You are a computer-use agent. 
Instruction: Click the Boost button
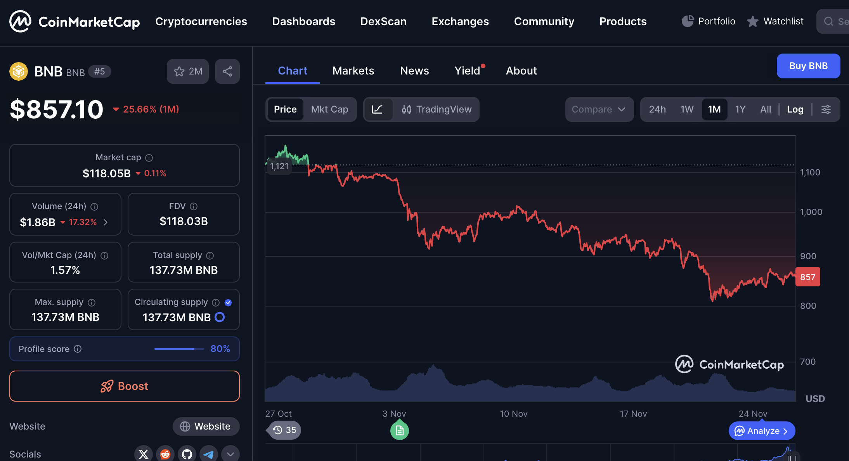(125, 386)
